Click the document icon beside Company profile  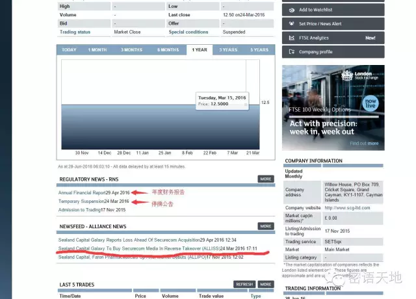pos(292,52)
